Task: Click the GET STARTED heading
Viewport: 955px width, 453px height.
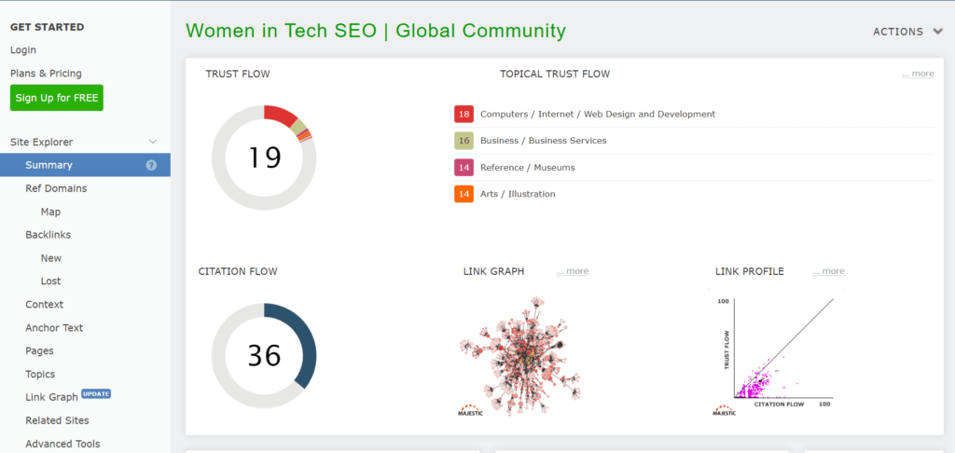Action: pos(48,27)
